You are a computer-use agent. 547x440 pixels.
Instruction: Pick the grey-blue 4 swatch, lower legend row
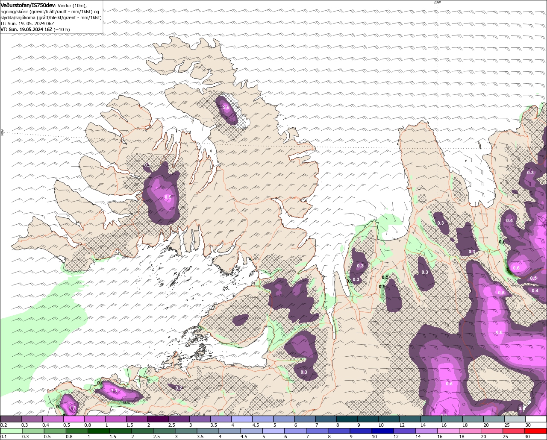tap(230, 431)
